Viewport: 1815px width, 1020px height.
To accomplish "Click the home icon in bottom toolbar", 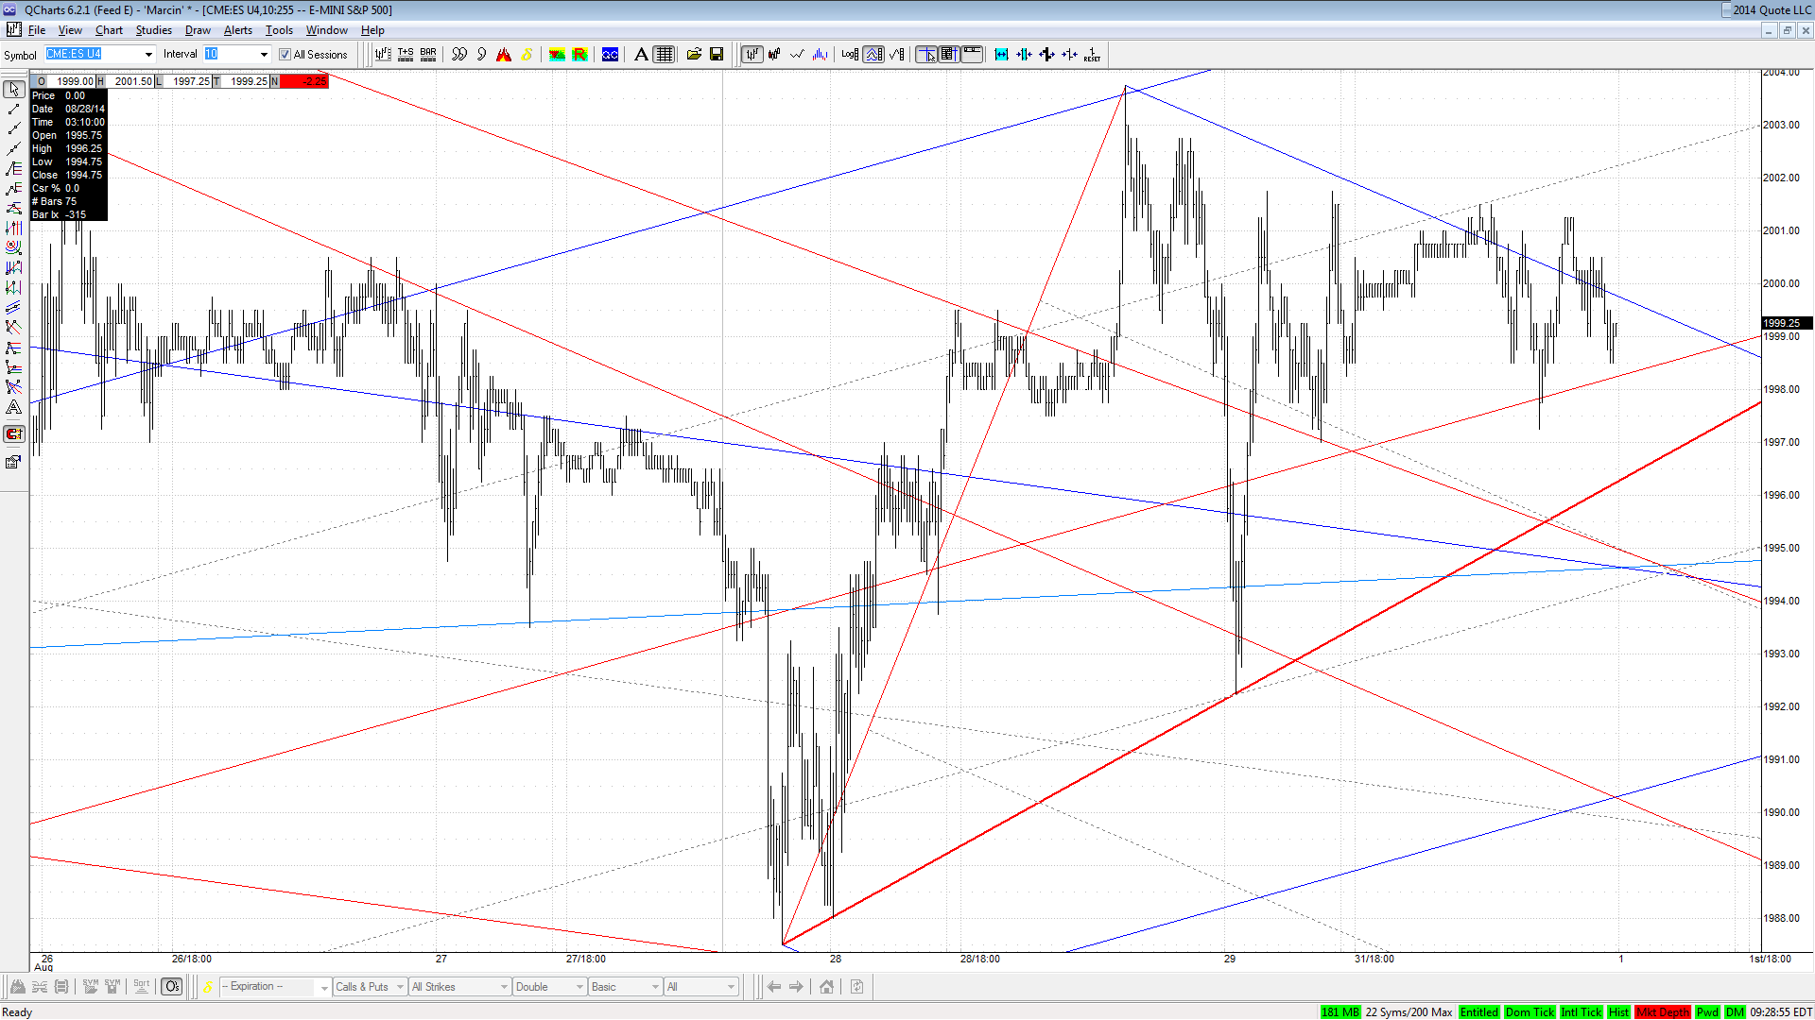I will 827,987.
